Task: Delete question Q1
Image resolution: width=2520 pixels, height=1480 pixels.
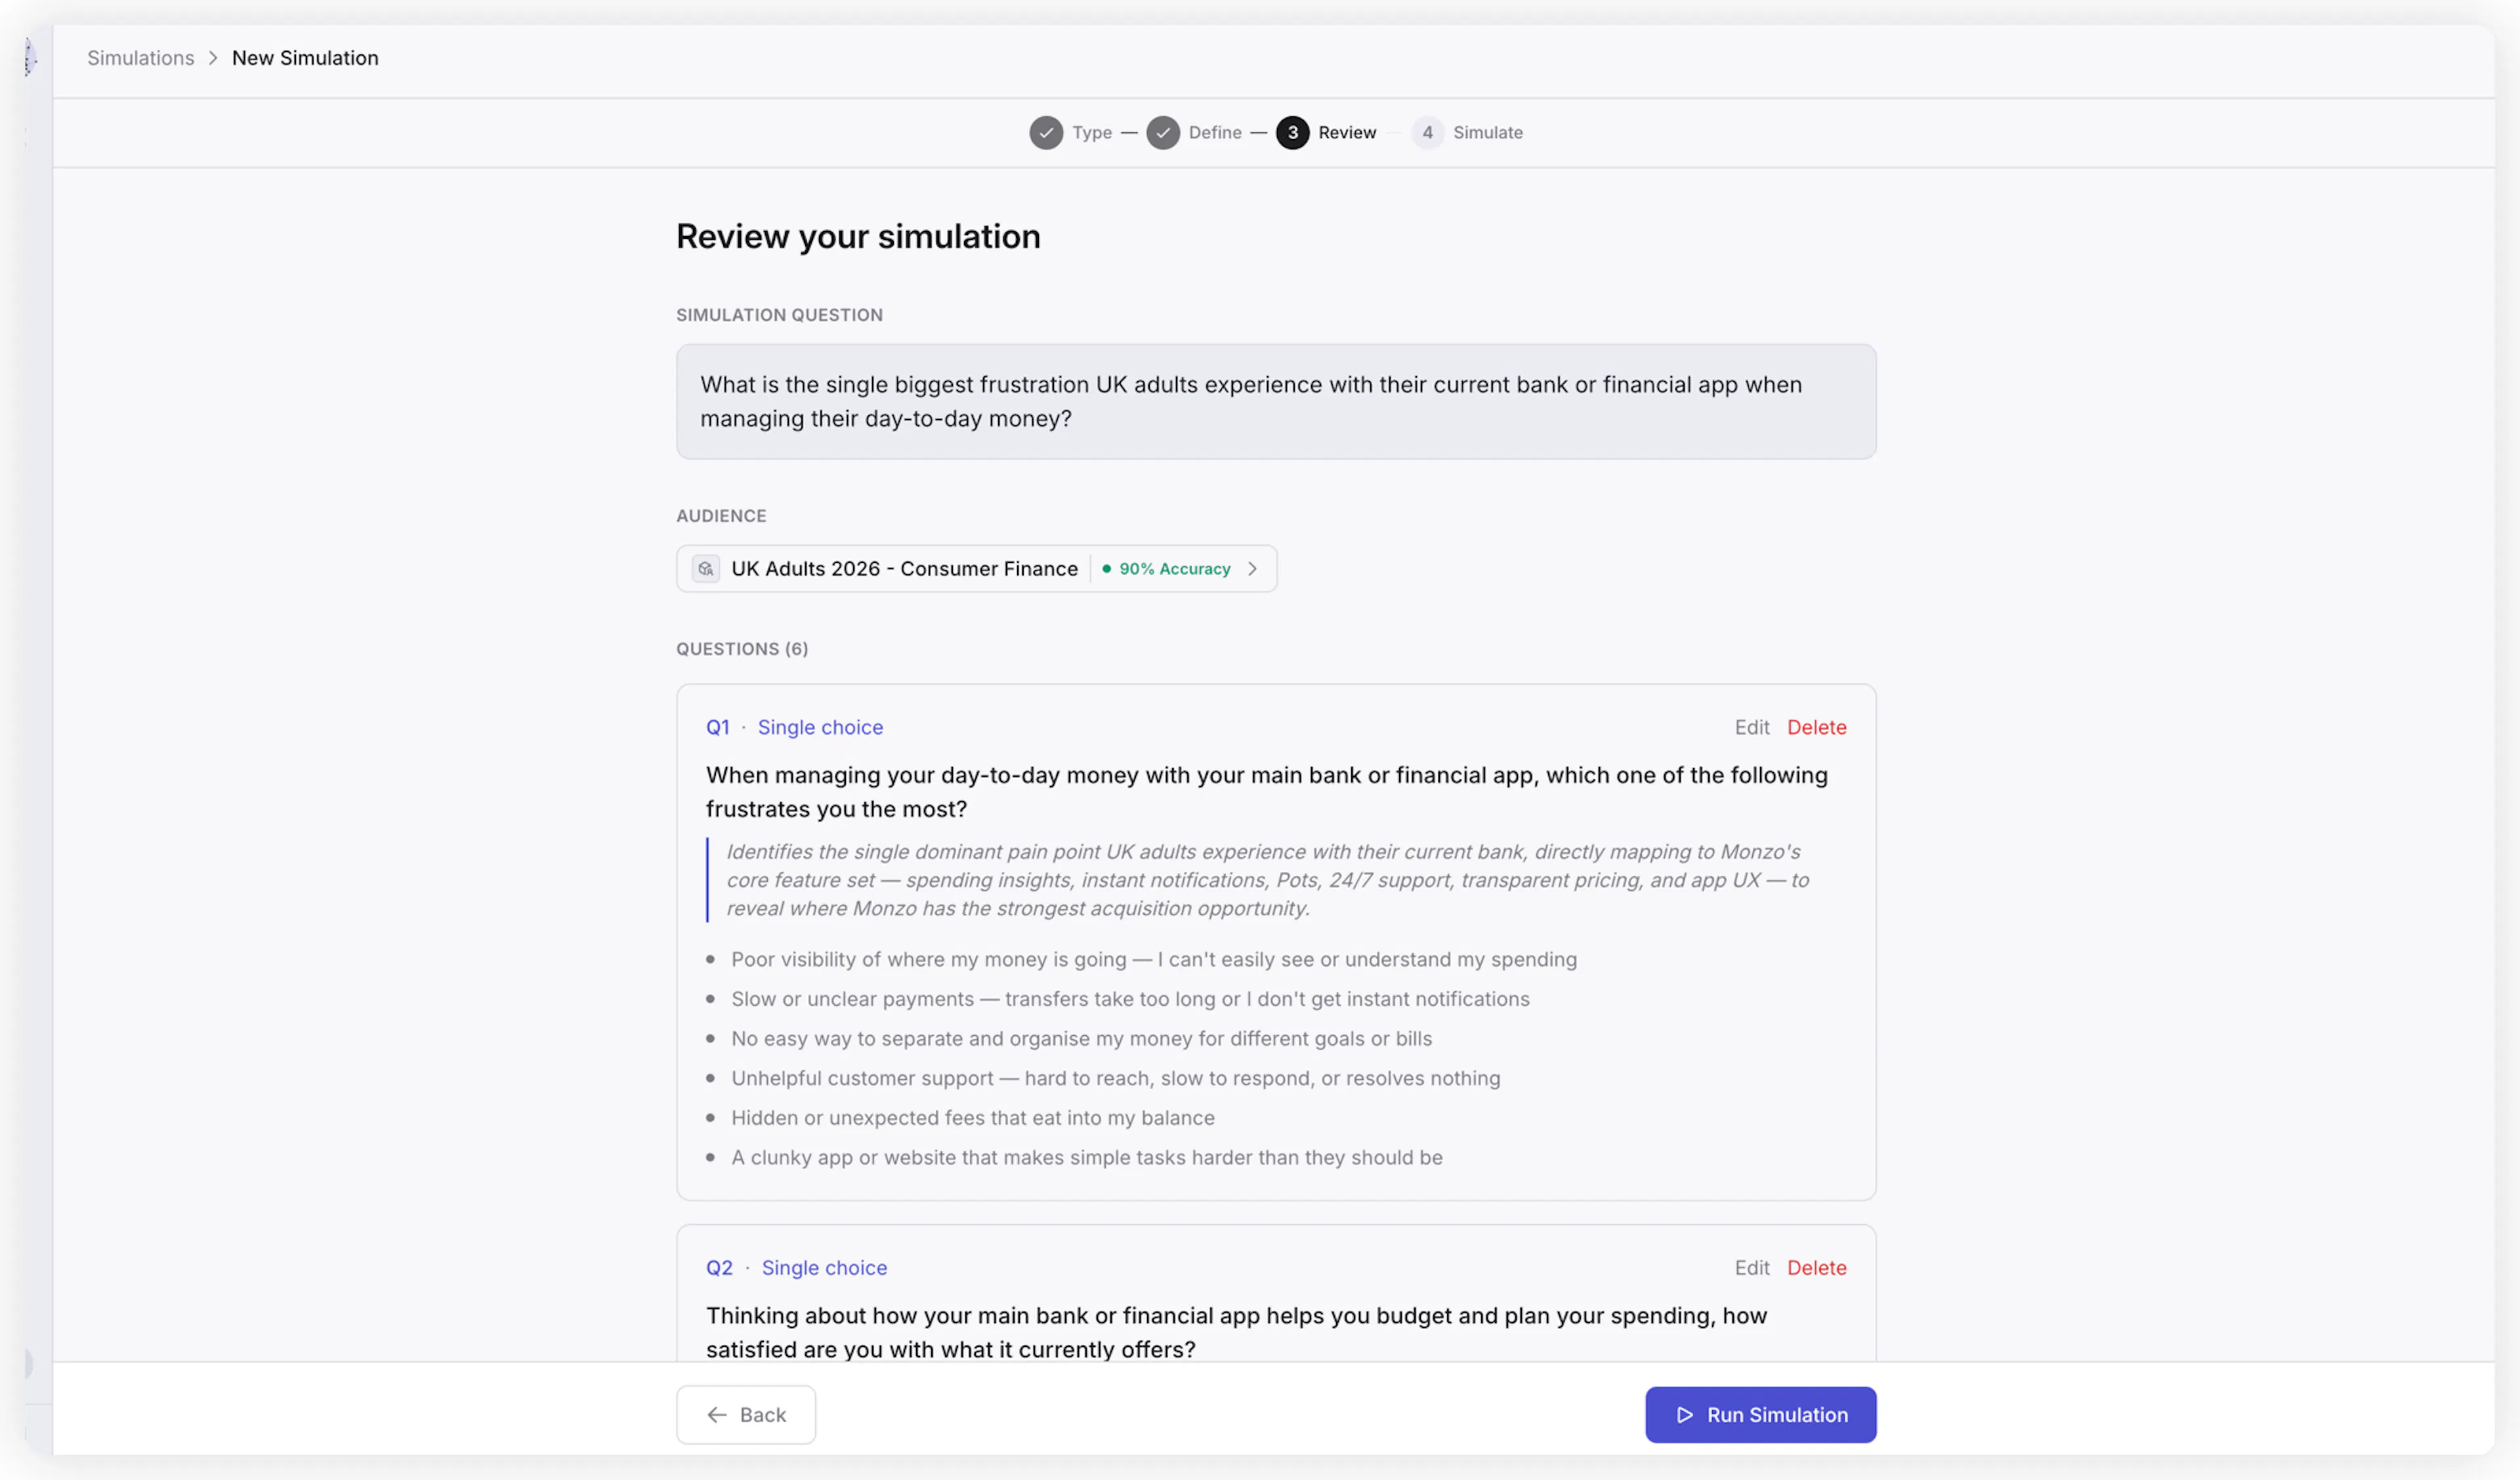Action: pos(1816,727)
